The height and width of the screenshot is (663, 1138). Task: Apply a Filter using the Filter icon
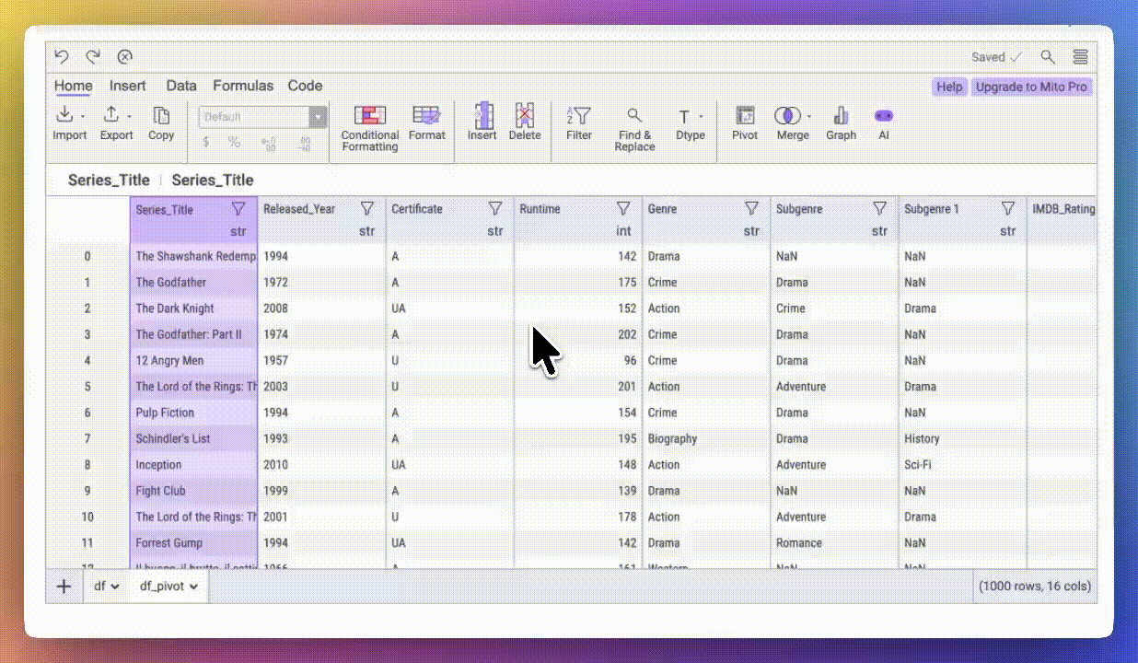(x=579, y=124)
